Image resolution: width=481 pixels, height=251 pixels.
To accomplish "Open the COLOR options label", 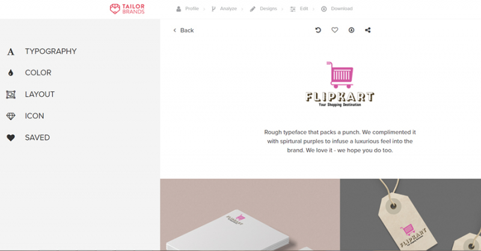I will pos(38,73).
